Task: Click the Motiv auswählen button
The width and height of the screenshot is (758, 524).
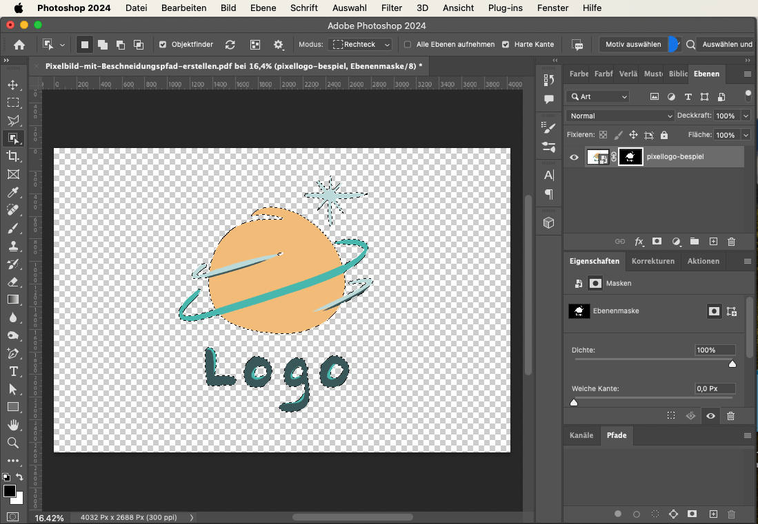Action: click(632, 45)
